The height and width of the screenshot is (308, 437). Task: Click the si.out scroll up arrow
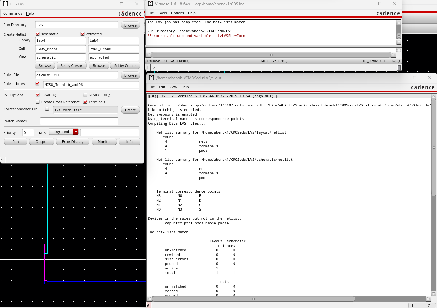coord(434,96)
